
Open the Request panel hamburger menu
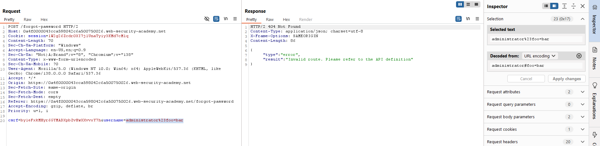tap(235, 19)
